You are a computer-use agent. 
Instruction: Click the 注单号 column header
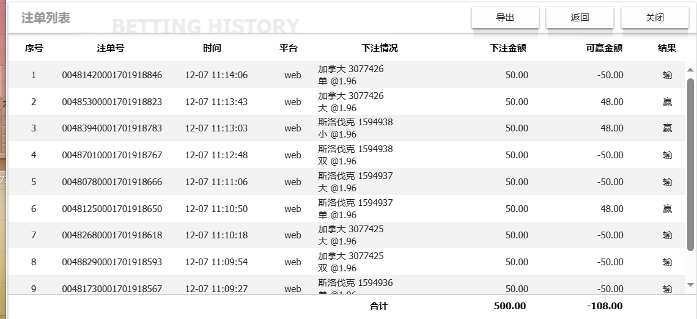pos(111,48)
